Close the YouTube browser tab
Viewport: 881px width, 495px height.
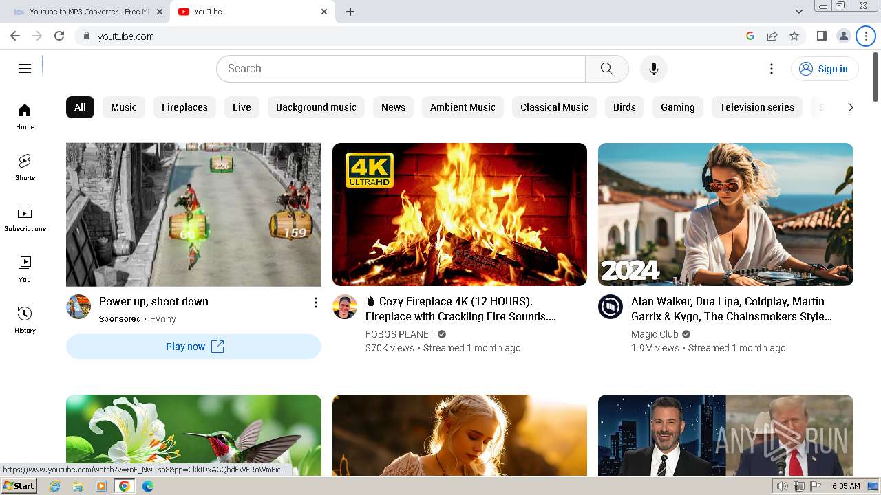[324, 12]
